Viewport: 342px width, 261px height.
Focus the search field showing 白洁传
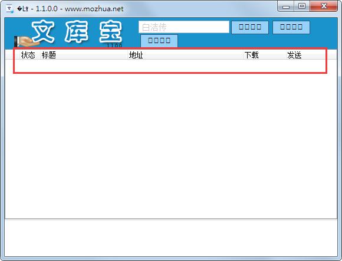184,27
